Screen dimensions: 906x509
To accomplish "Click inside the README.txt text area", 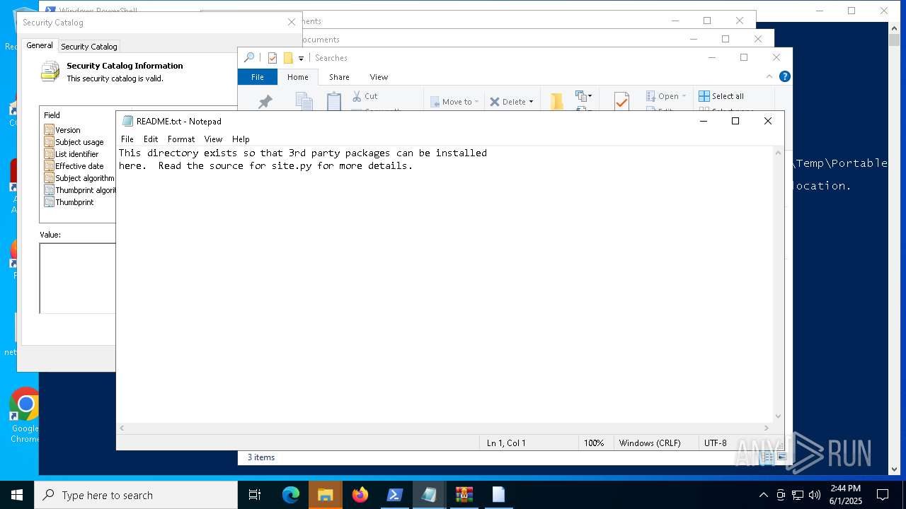I will tap(445, 284).
